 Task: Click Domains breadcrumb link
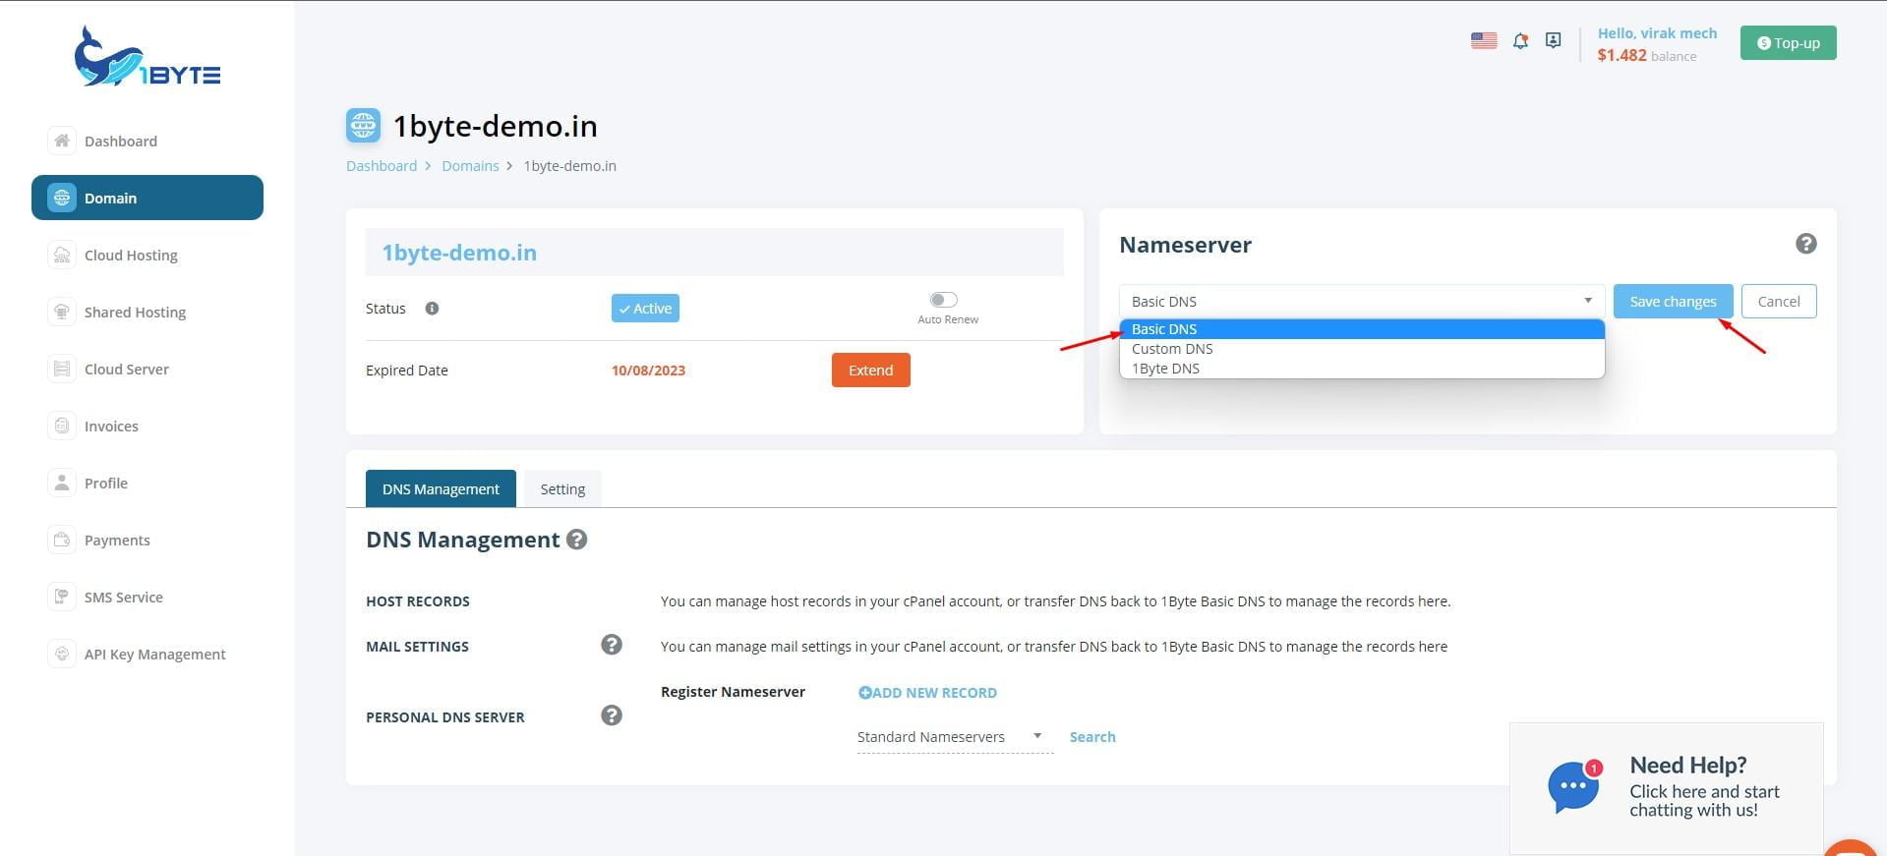[470, 166]
